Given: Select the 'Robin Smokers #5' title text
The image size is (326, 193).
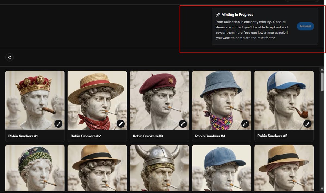Looking at the screenshot, I should [272, 136].
